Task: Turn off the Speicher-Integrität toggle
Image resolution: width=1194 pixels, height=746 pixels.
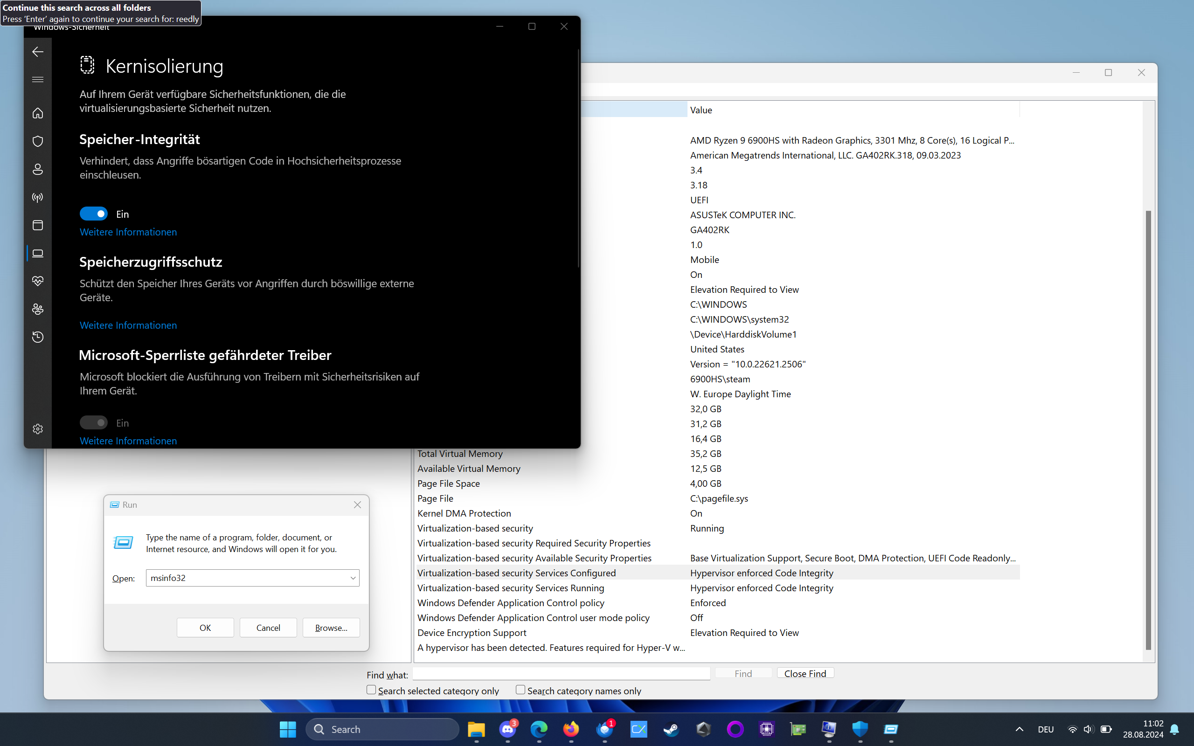Action: click(x=93, y=214)
